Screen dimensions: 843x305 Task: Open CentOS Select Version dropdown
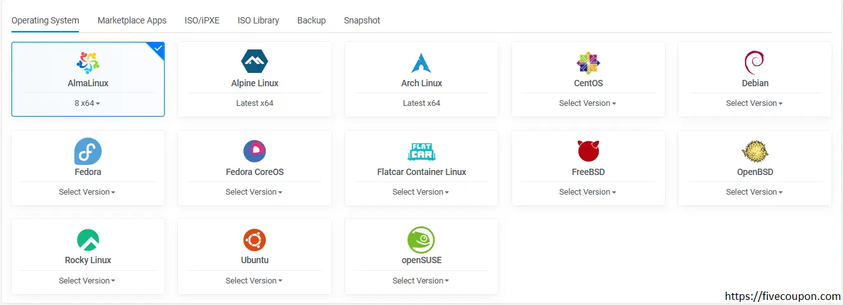point(588,103)
